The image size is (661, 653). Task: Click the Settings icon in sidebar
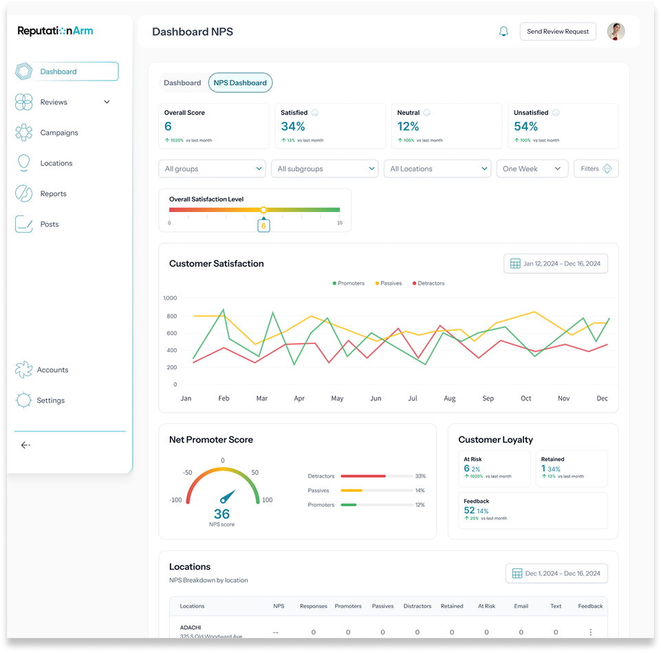click(x=24, y=400)
